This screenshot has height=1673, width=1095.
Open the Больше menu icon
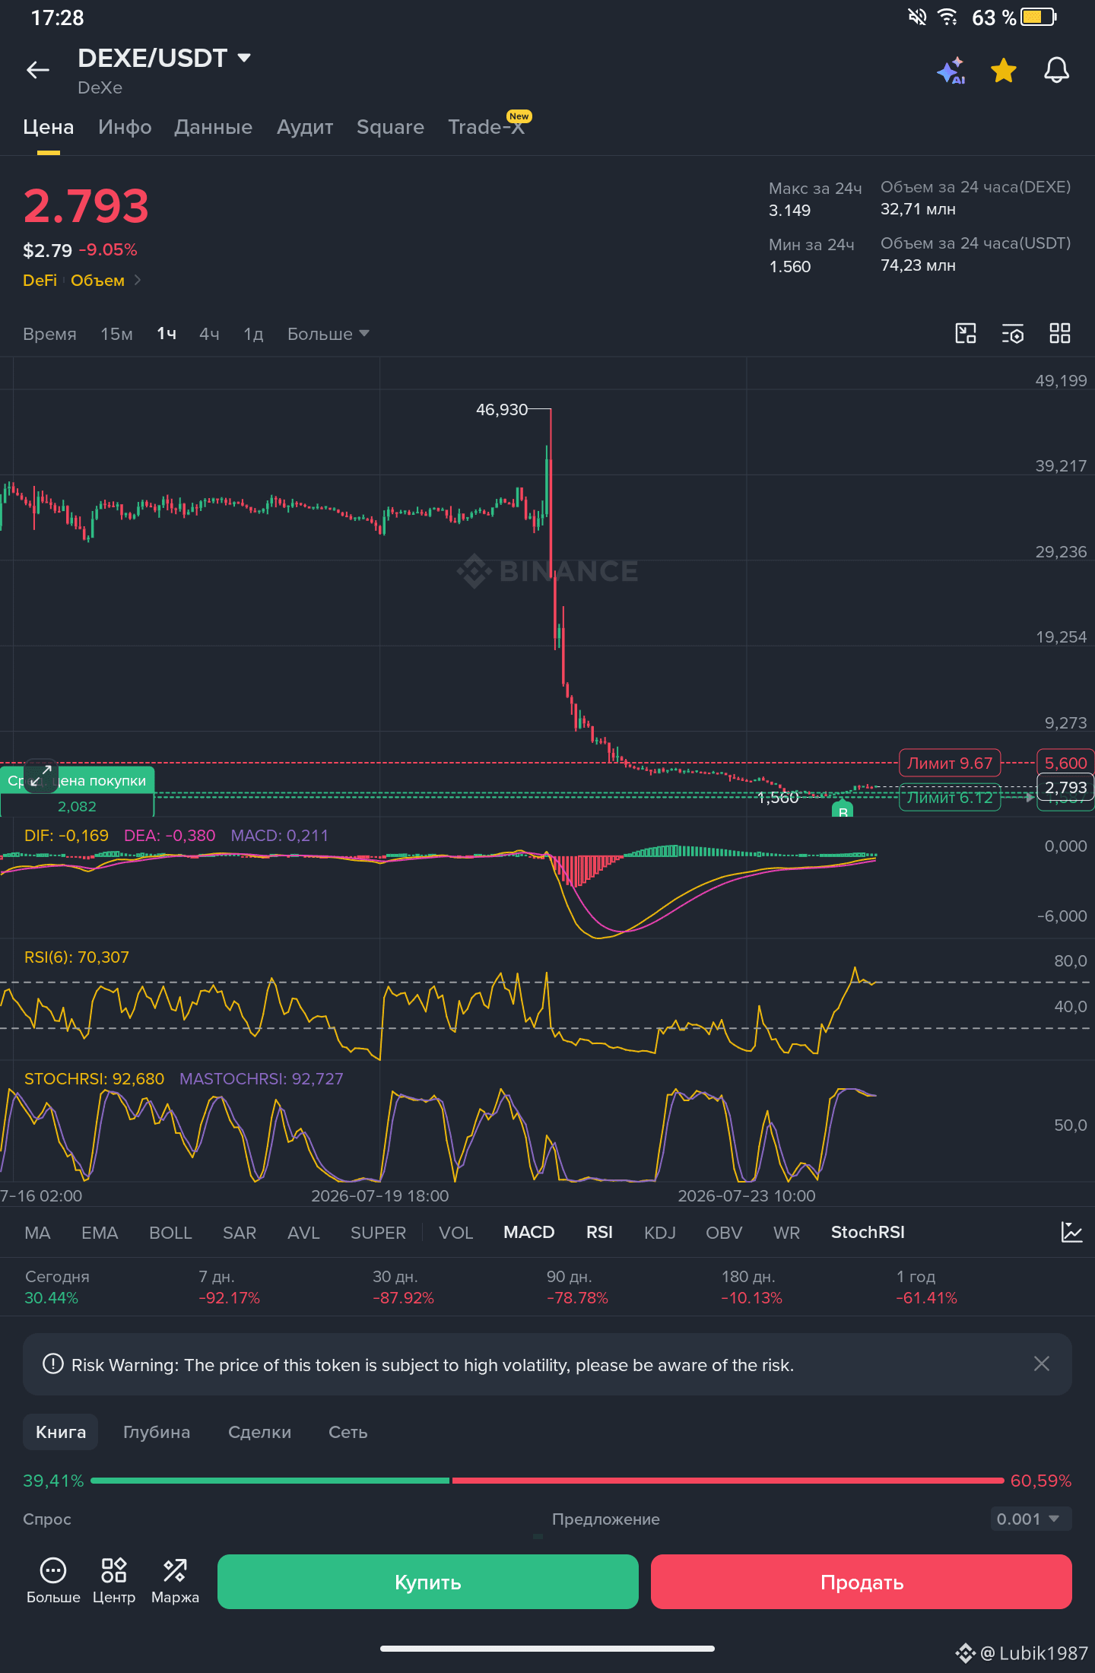click(53, 1580)
